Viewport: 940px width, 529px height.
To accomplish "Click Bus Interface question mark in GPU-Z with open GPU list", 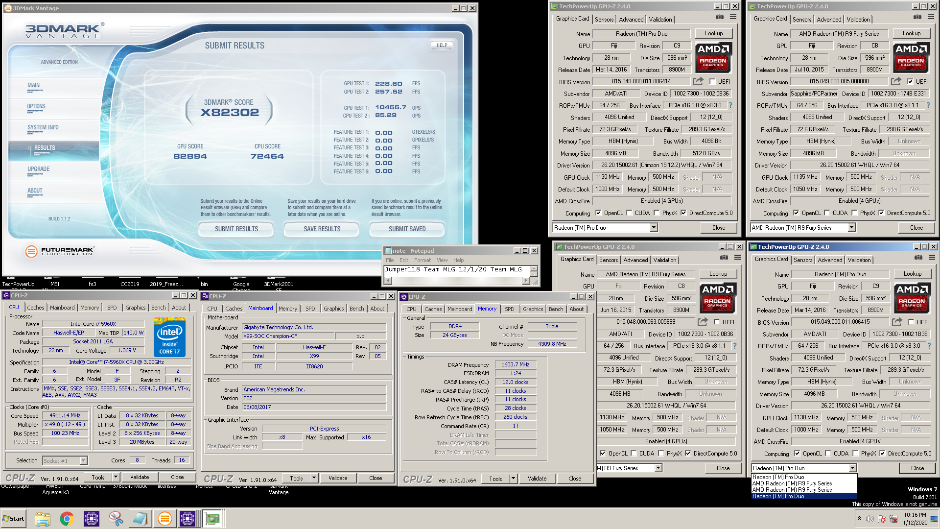I will (x=929, y=346).
